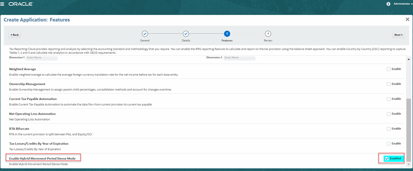Click Tax Losses/Credits By Year of Expiration heading
The width and height of the screenshot is (413, 171).
pos(39,144)
